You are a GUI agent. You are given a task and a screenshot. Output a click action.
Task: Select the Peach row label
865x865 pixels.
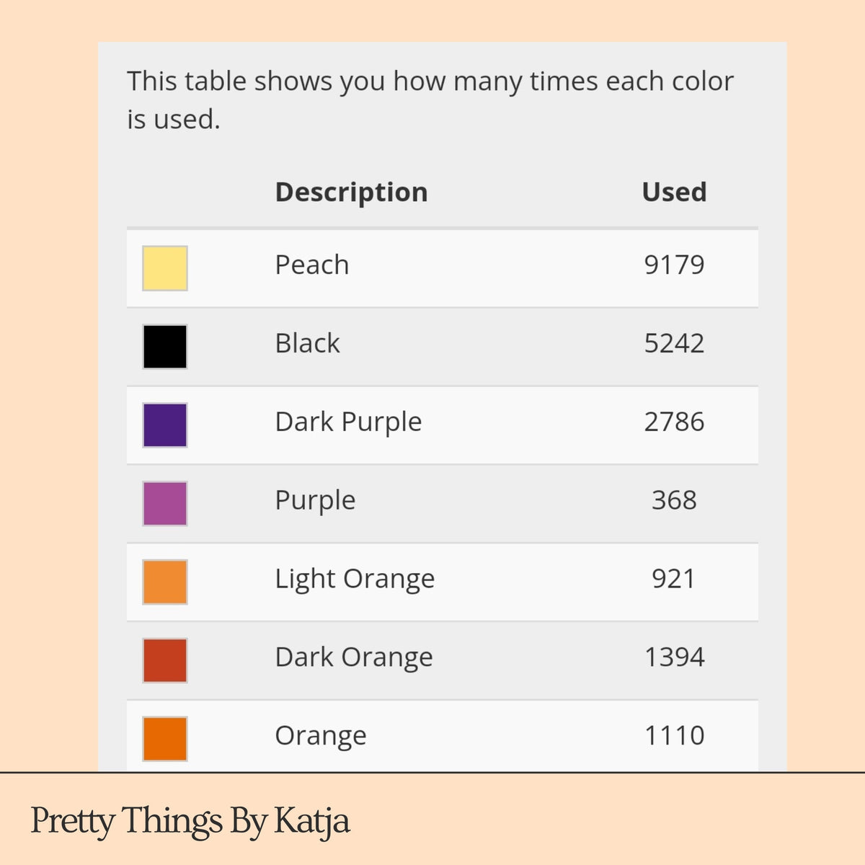click(312, 265)
